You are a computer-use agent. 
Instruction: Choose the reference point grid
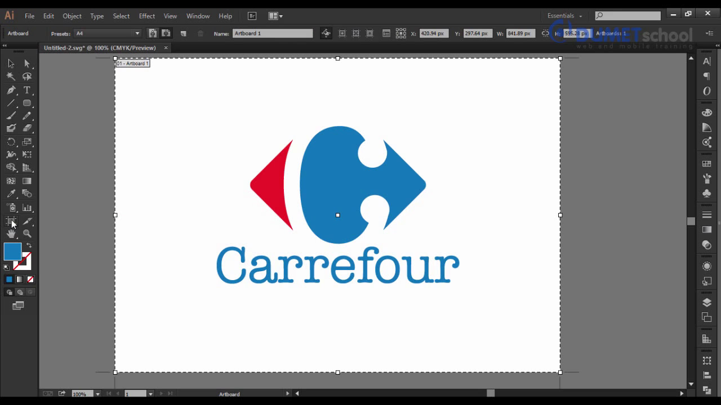(400, 34)
